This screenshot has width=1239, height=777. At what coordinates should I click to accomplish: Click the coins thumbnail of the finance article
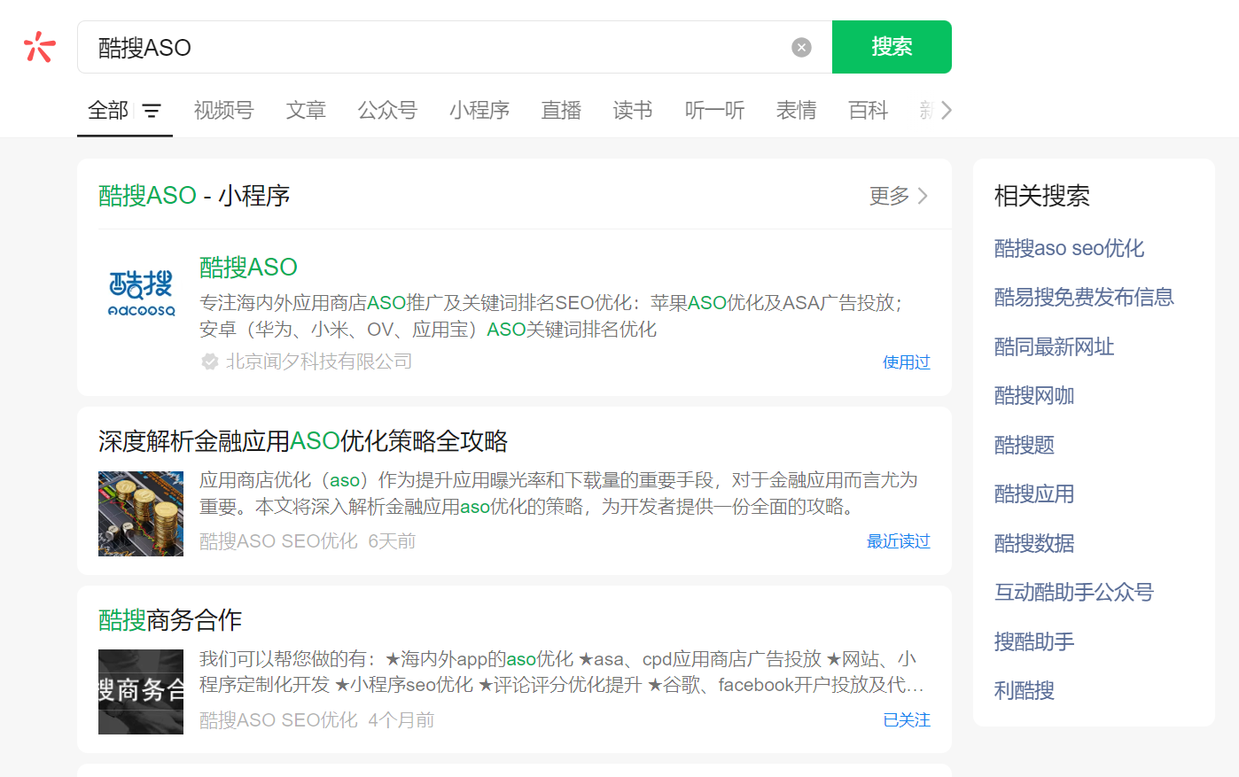coord(141,514)
